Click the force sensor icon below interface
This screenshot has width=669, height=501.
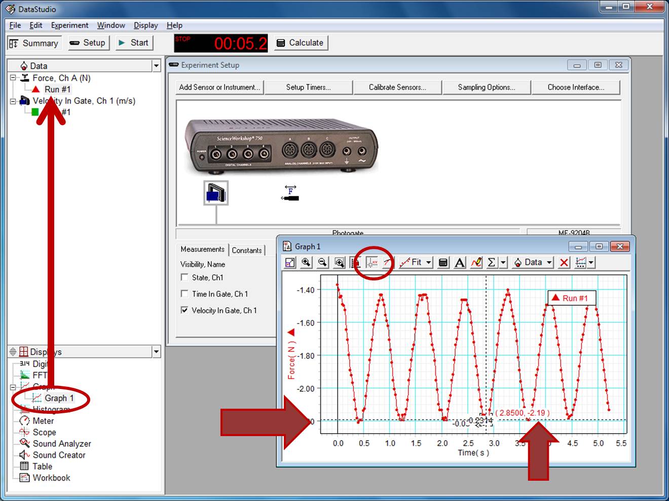click(x=290, y=193)
